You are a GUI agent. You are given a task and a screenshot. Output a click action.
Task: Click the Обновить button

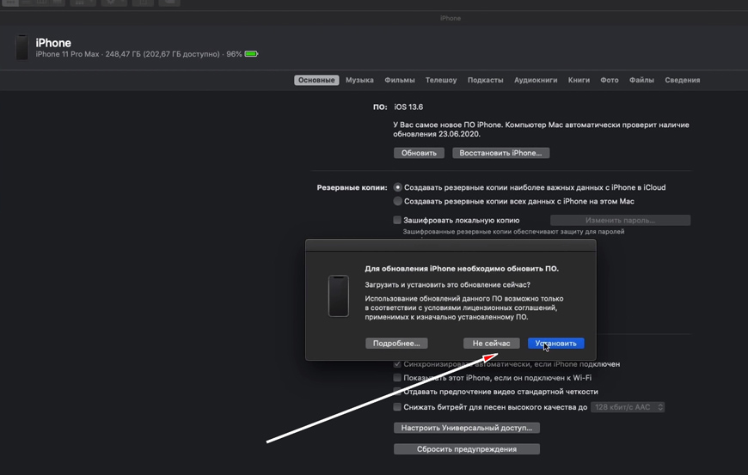tap(419, 153)
